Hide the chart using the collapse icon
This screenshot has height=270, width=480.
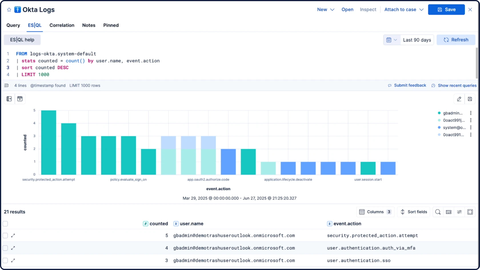click(x=20, y=99)
